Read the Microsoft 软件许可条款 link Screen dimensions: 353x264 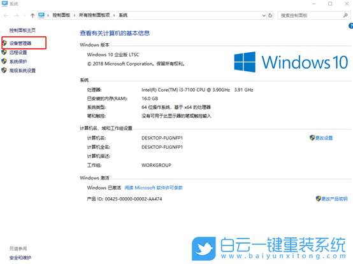tap(154, 188)
